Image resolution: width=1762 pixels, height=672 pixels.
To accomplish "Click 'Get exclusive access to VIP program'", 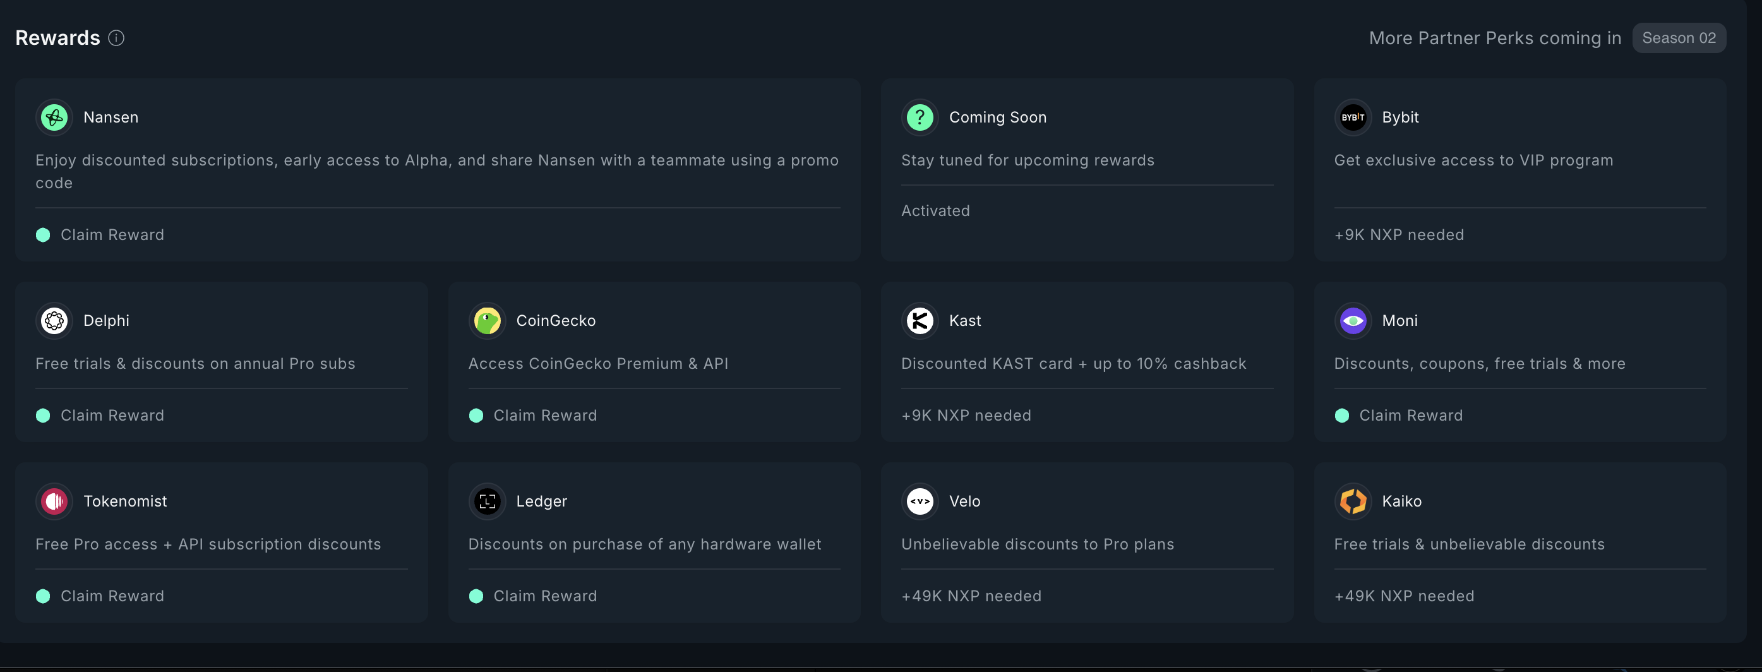I will [1473, 161].
